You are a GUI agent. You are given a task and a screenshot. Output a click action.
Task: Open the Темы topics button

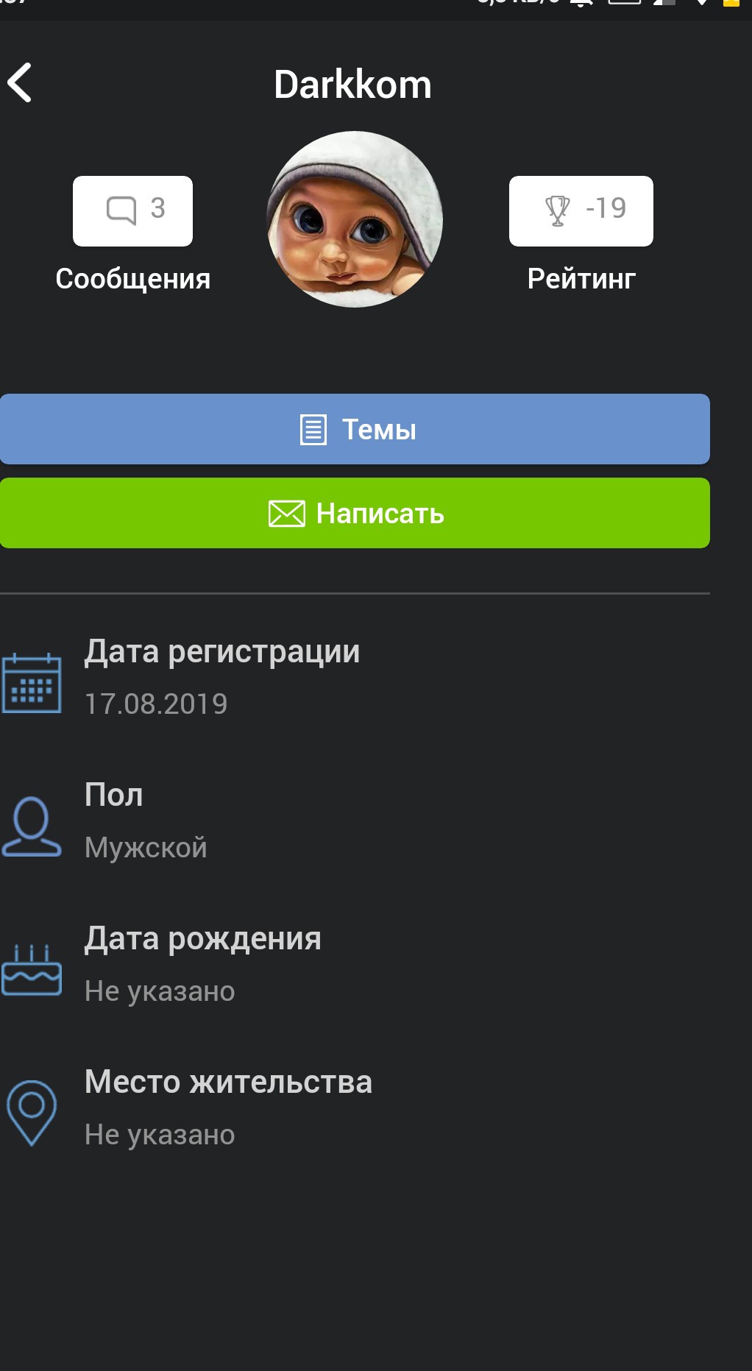click(355, 429)
